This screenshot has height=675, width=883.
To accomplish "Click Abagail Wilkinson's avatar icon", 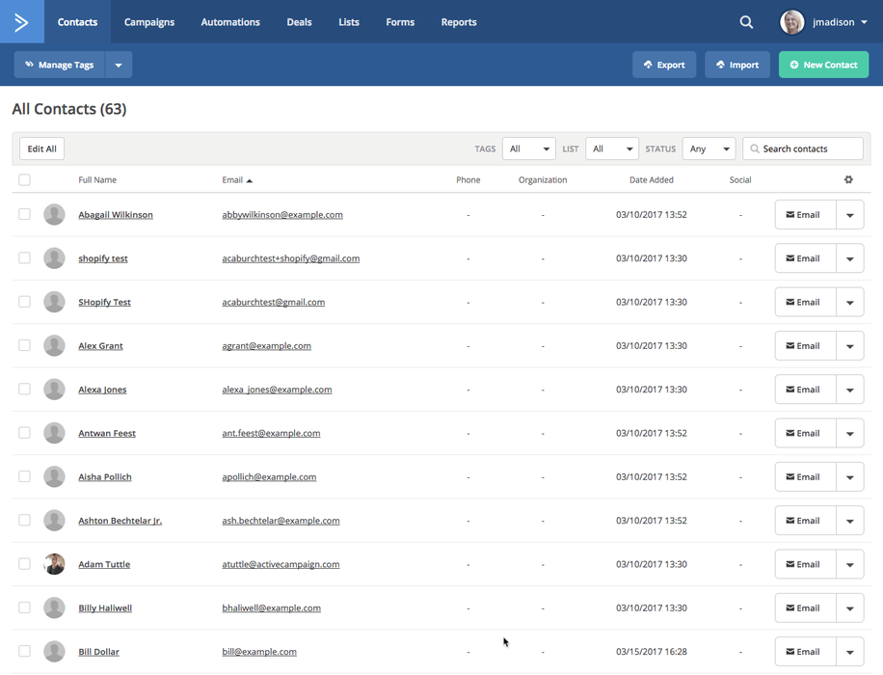I will coord(54,215).
